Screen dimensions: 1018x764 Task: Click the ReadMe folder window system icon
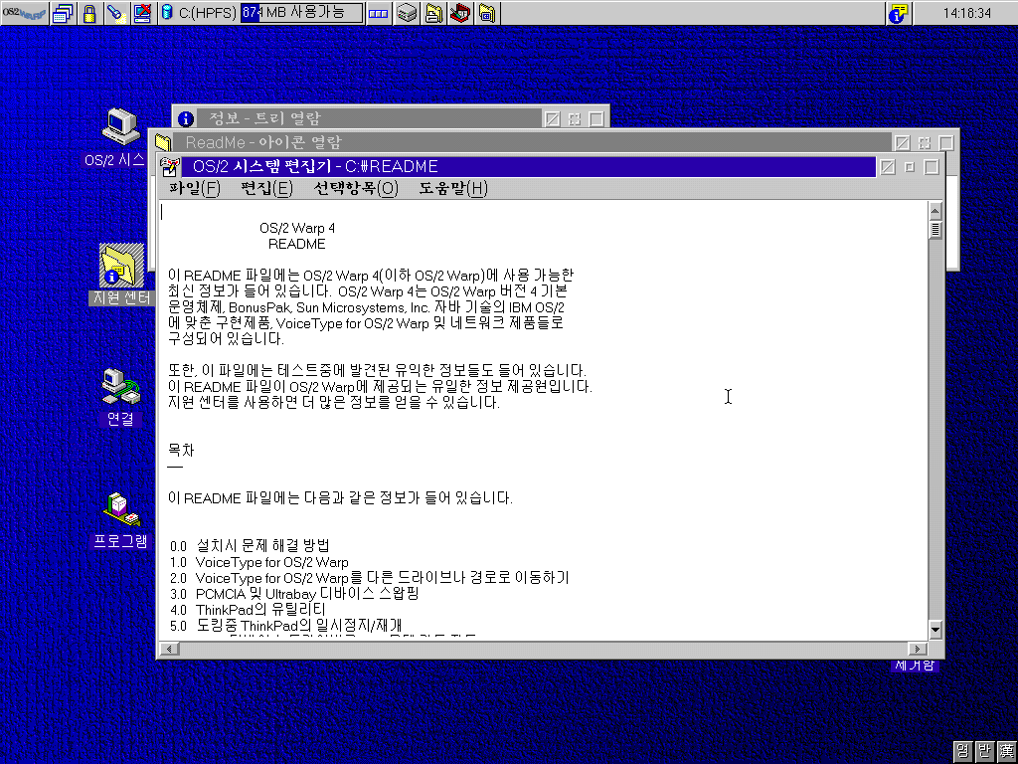(x=163, y=142)
